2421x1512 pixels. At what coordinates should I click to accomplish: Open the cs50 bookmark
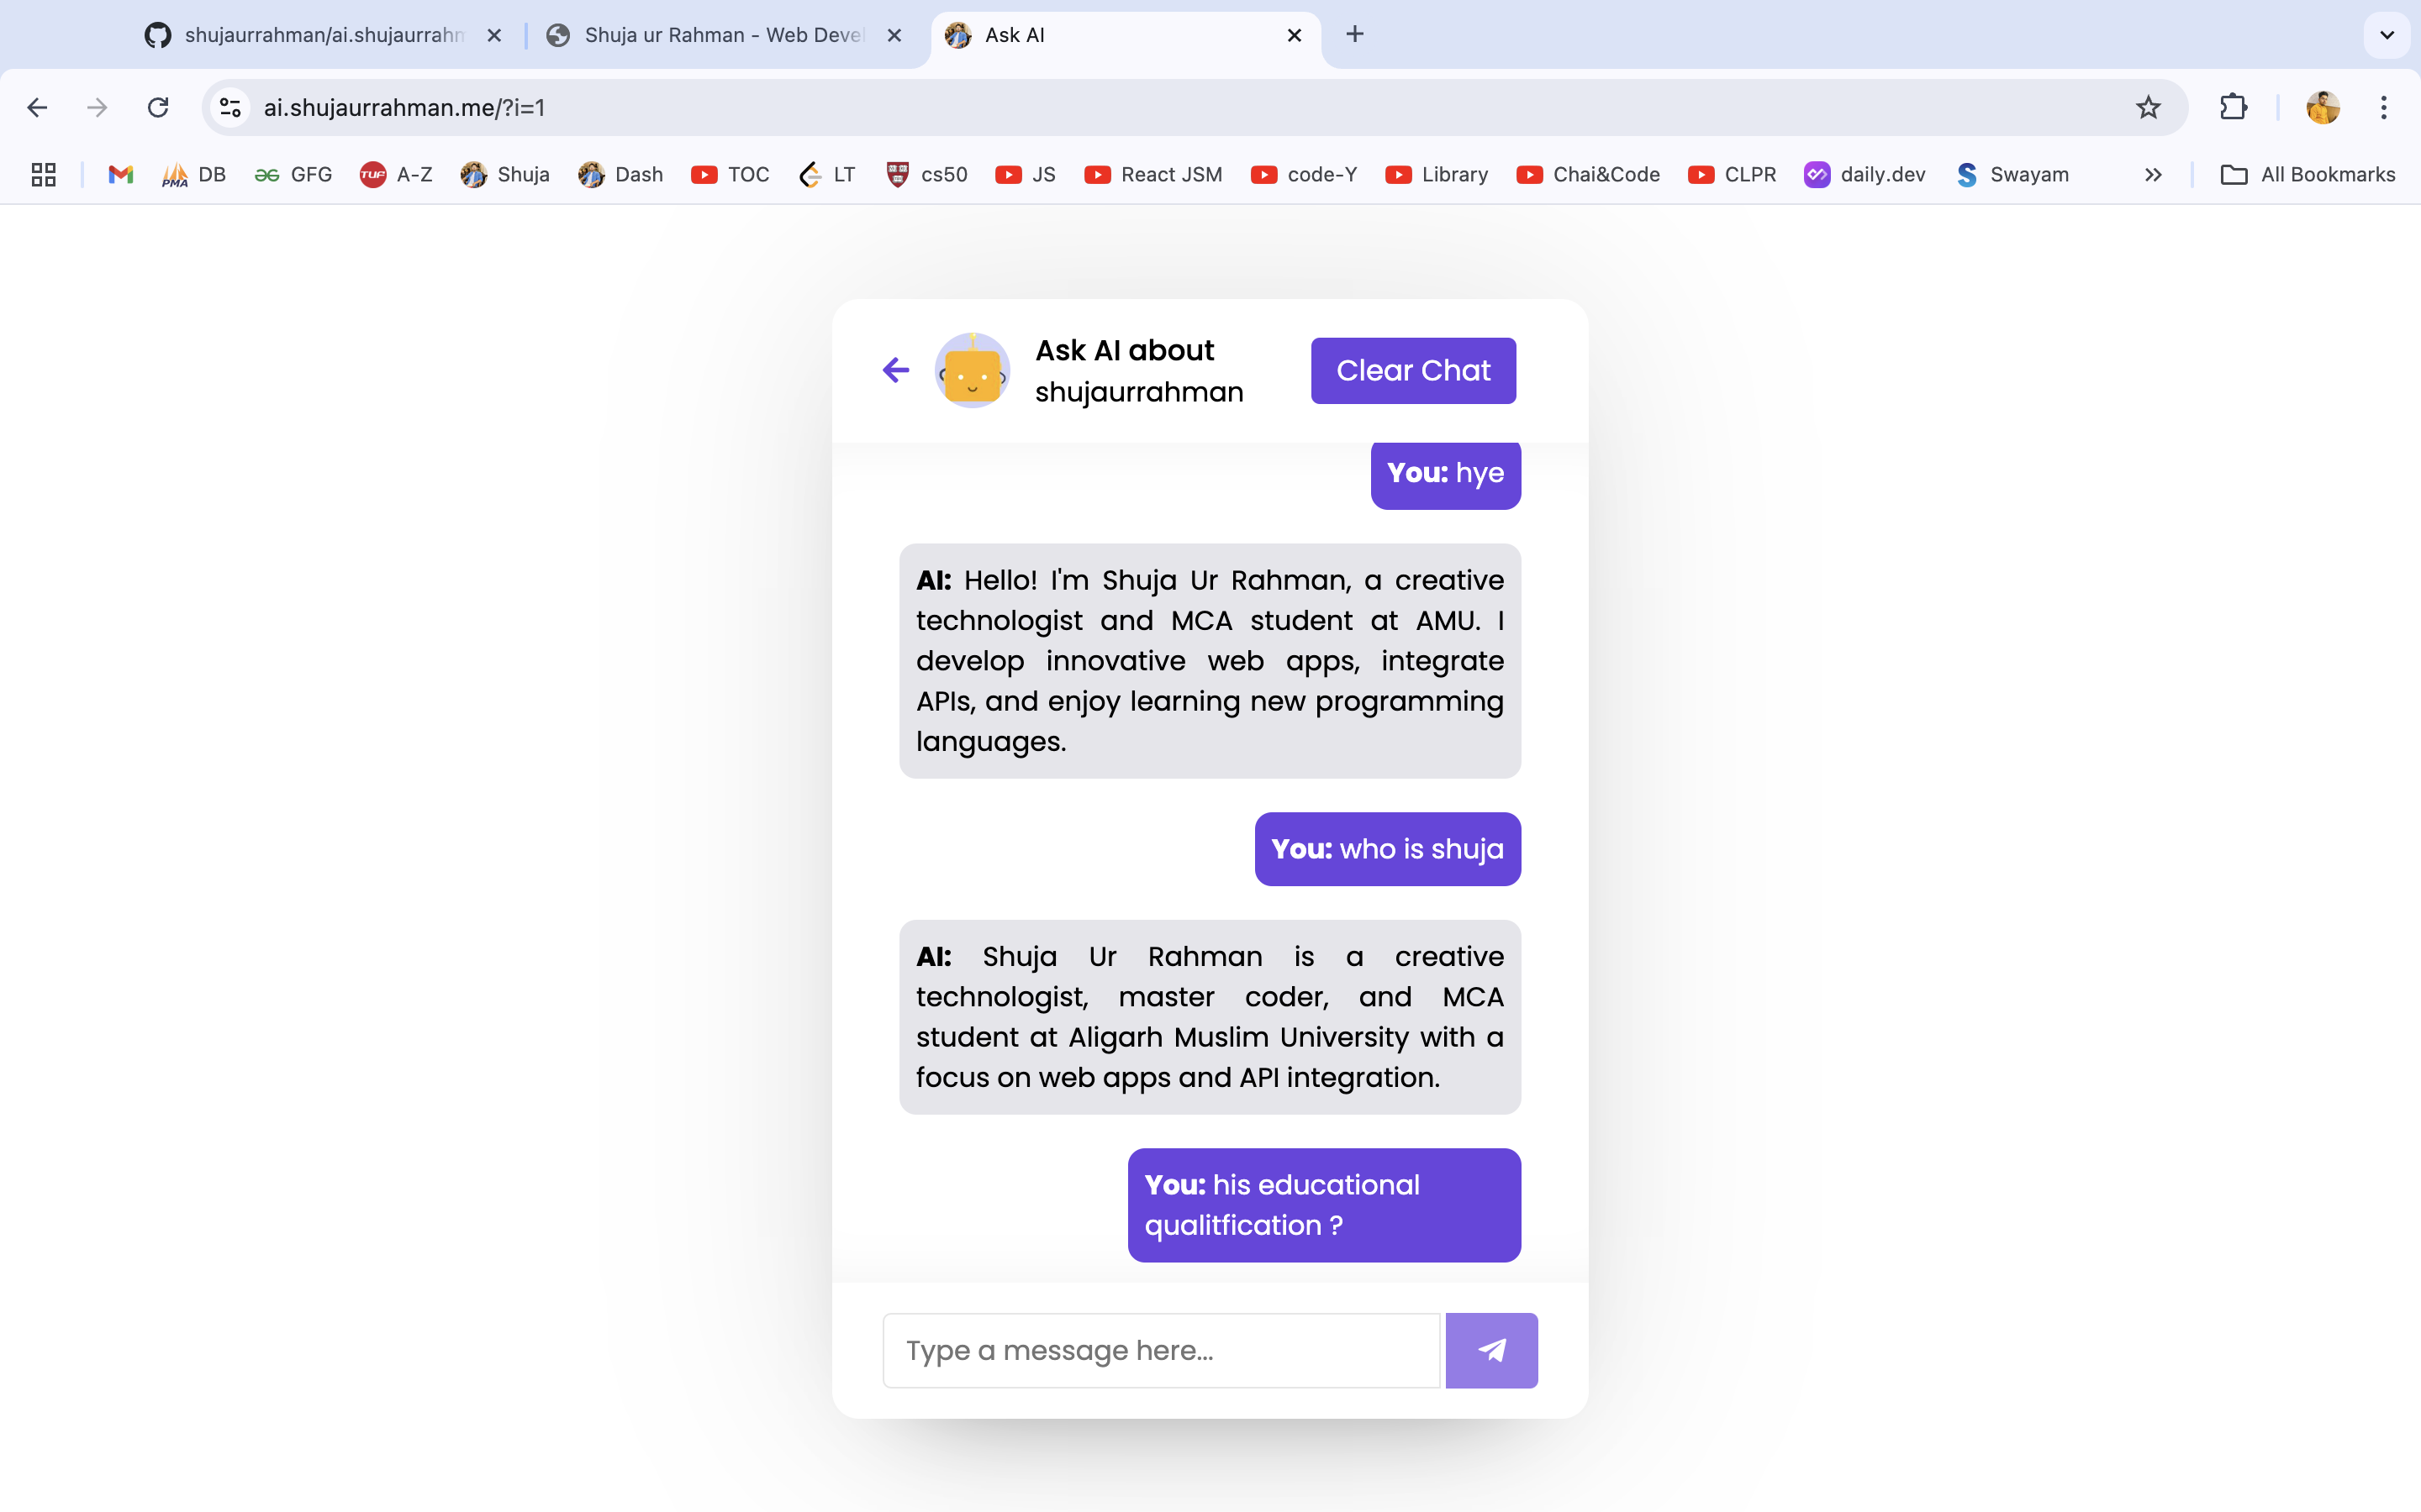tap(926, 174)
